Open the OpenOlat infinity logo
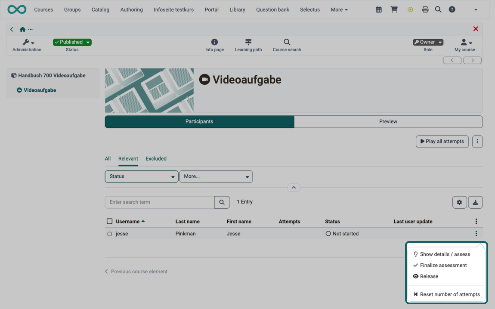This screenshot has height=309, width=495. [17, 9]
